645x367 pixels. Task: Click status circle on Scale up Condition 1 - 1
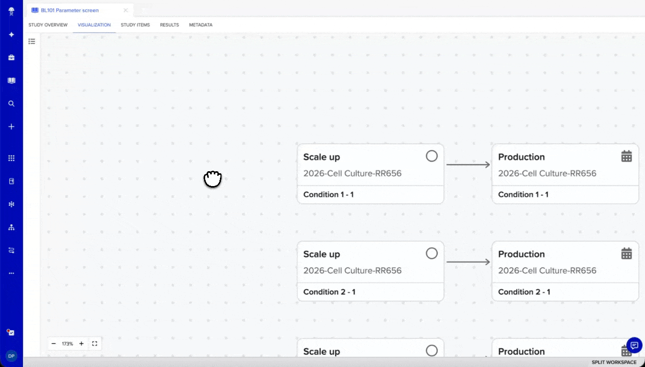pyautogui.click(x=432, y=156)
